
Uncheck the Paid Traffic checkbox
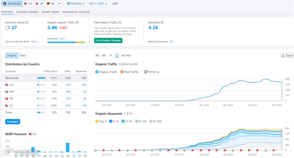click(x=122, y=72)
